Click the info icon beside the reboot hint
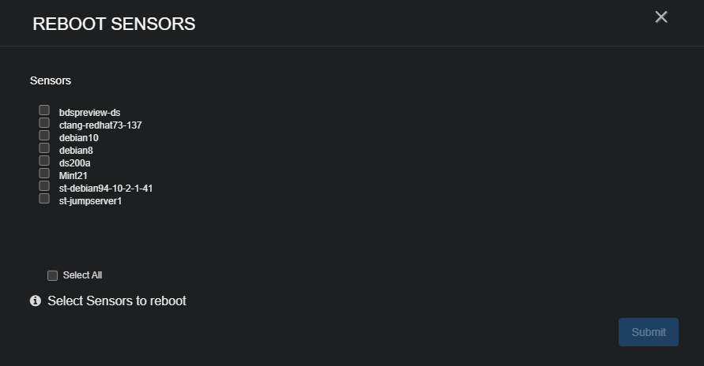 click(36, 301)
